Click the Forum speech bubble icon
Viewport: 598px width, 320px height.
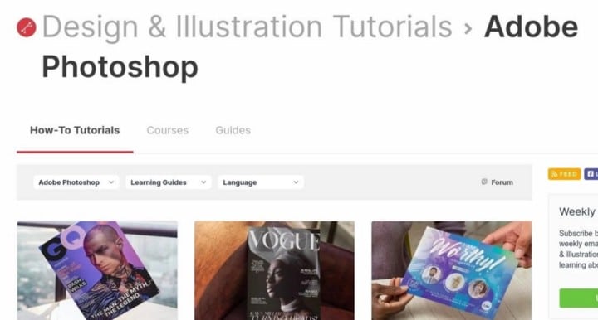tap(484, 182)
